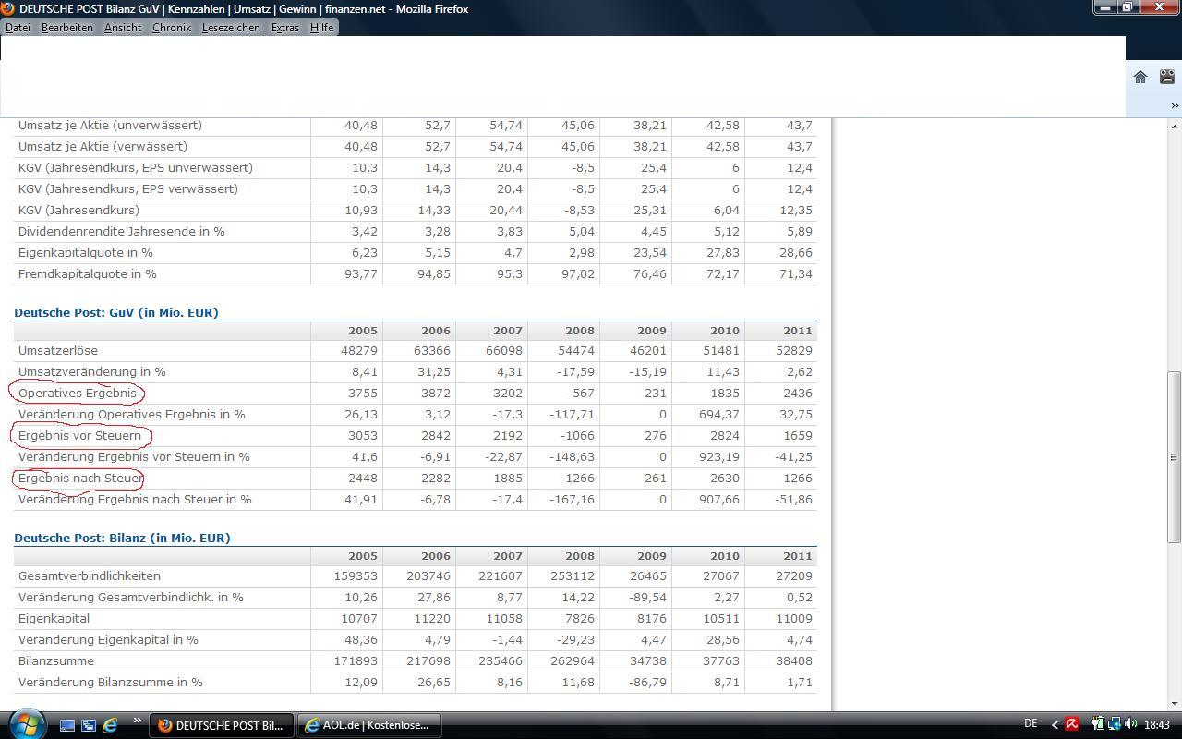
Task: Open the Datei menu
Action: click(18, 28)
